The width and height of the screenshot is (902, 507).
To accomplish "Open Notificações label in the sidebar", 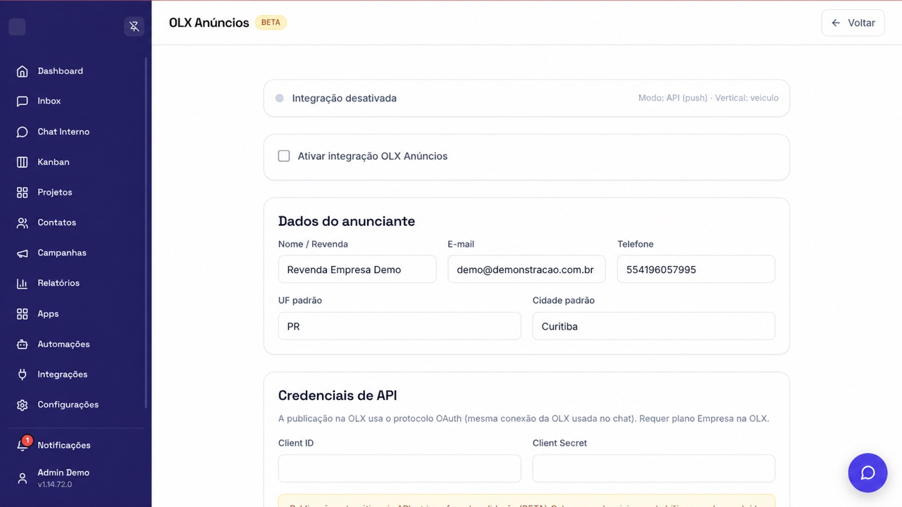I will pos(64,446).
